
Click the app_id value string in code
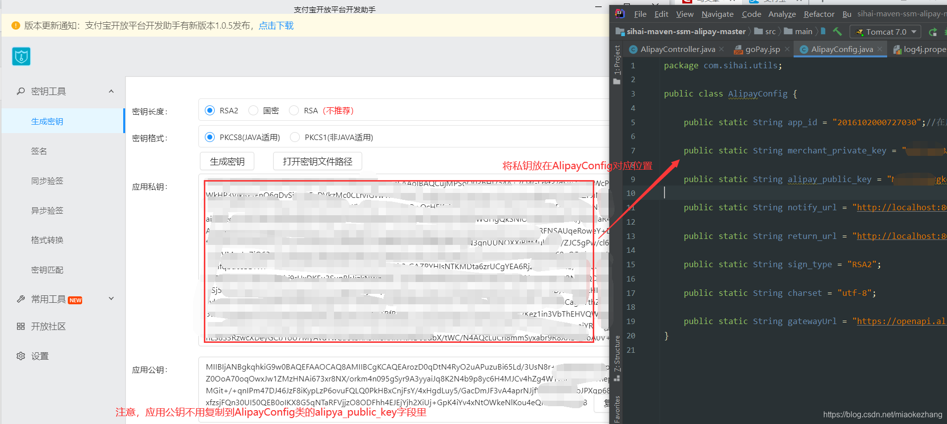[x=877, y=122]
